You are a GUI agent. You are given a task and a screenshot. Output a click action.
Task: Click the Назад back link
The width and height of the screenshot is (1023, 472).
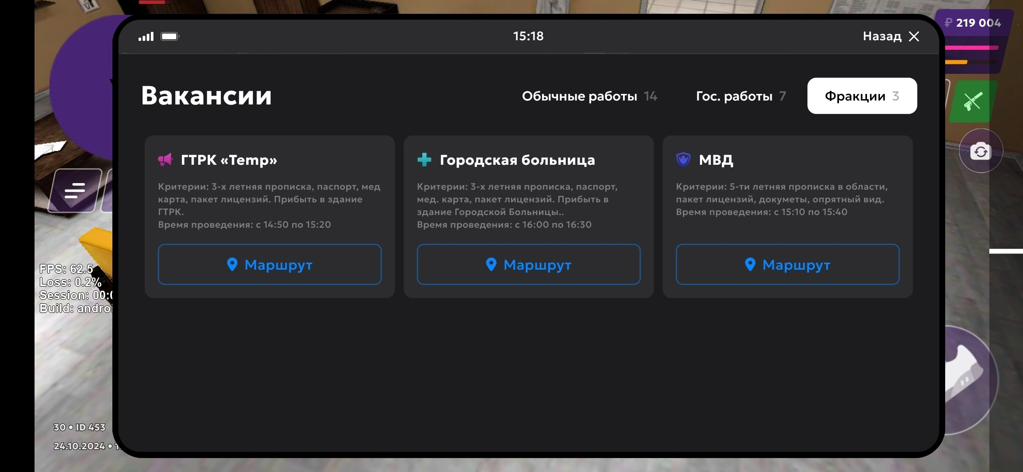tap(882, 36)
